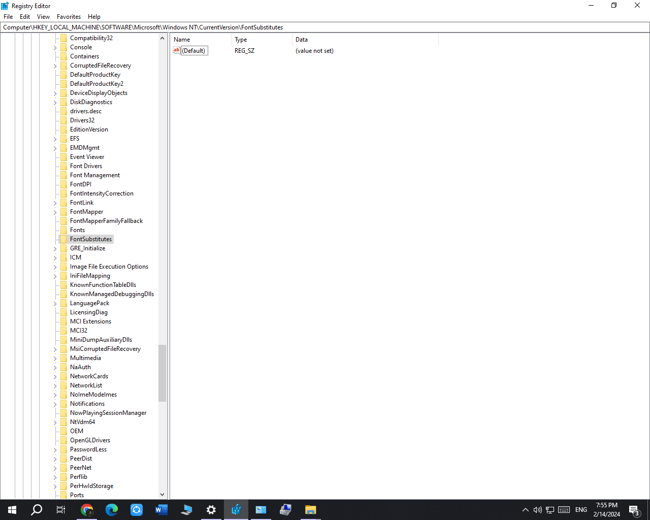Click the (Default) string value icon
650x520 pixels.
tap(177, 50)
